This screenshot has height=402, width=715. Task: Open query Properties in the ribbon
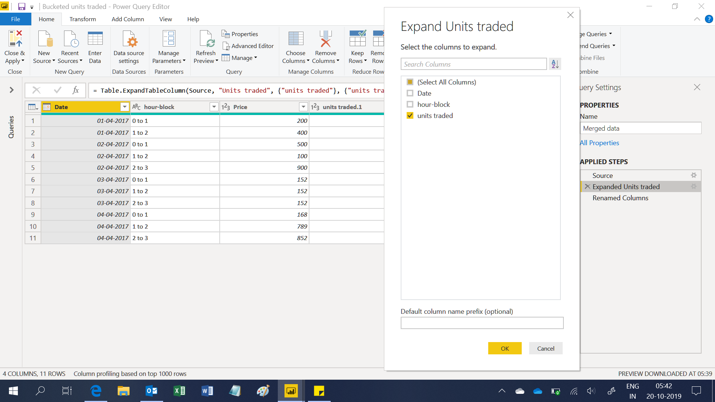click(x=240, y=34)
